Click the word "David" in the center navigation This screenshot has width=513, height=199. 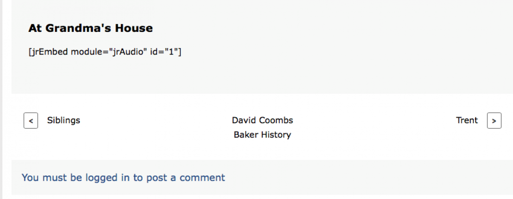pos(244,120)
